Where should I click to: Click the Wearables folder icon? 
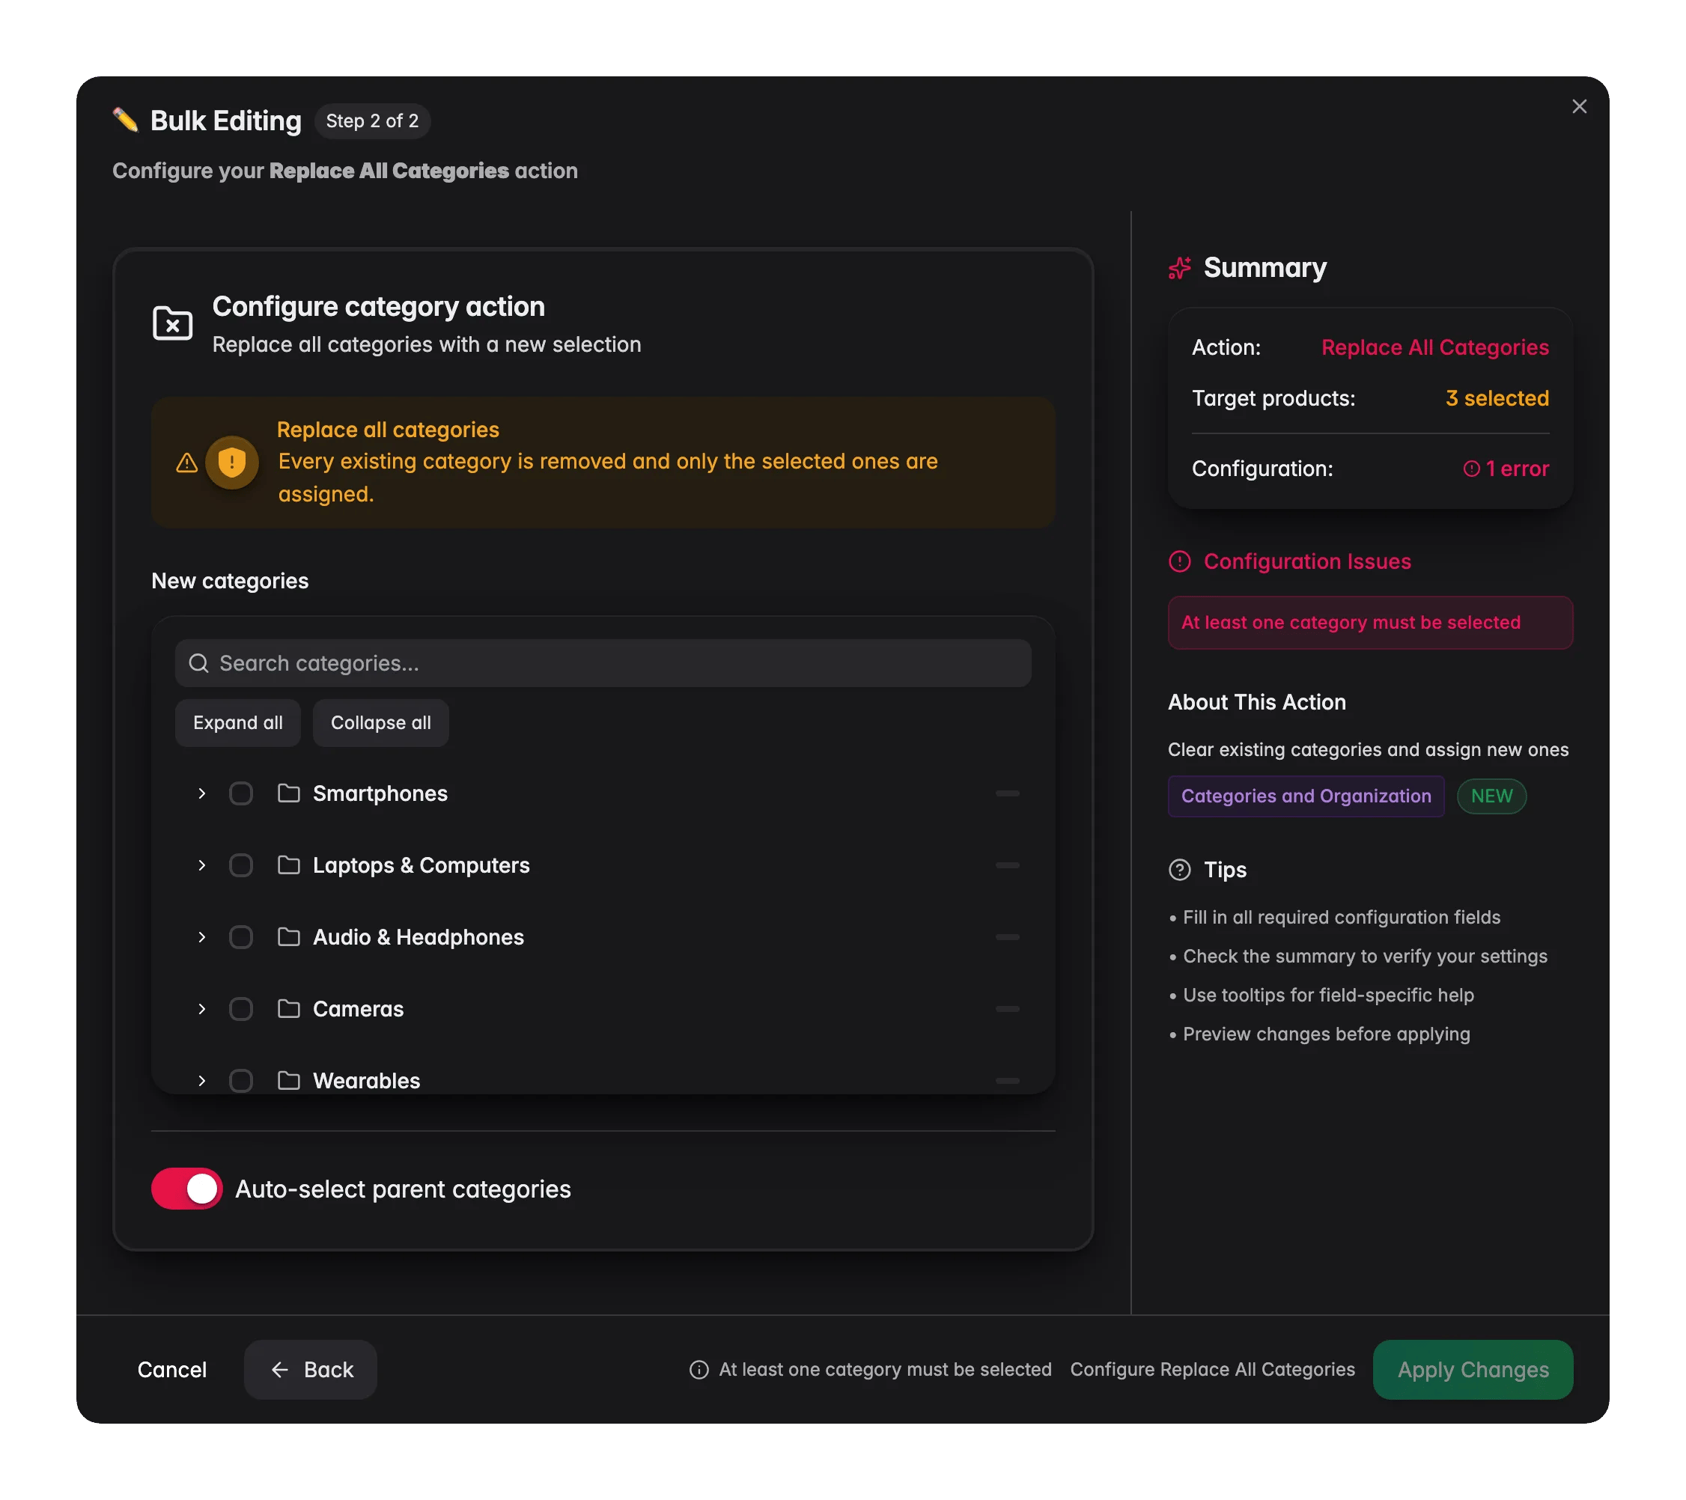pyautogui.click(x=289, y=1080)
